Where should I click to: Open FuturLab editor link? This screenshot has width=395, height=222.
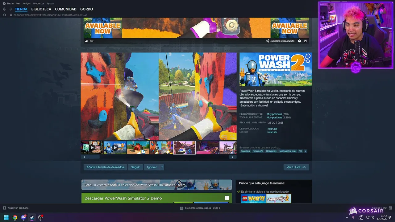pos(272,132)
